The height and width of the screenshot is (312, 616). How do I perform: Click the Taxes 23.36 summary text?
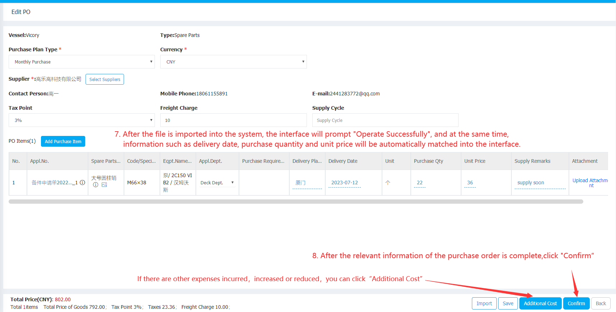[x=161, y=307]
